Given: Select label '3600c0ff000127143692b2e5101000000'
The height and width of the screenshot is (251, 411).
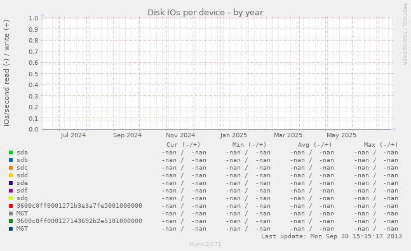Looking at the screenshot, I should click(79, 221).
